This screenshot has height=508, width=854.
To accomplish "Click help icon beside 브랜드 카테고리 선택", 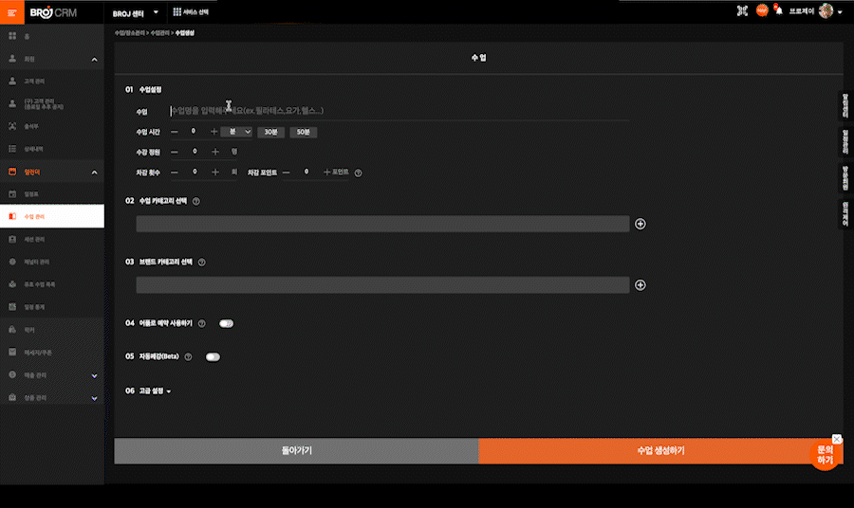I will 201,263.
